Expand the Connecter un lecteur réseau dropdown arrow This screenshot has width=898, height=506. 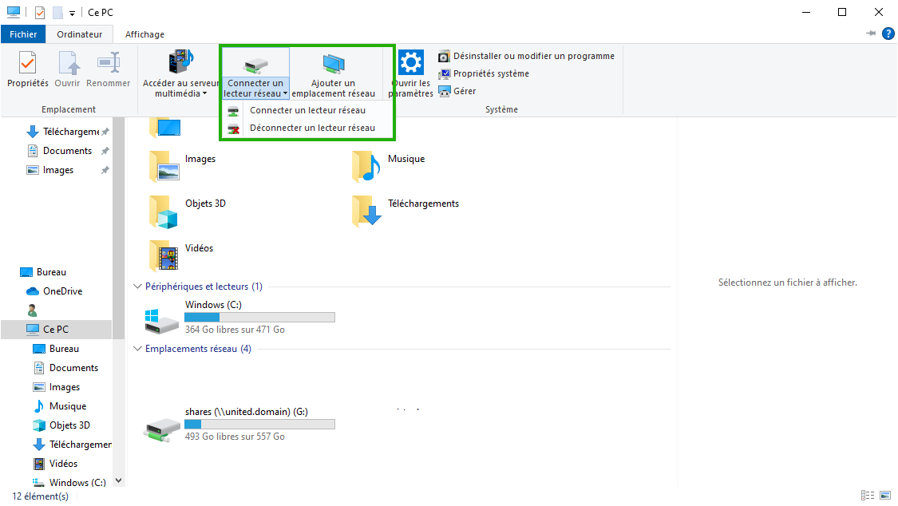(285, 94)
